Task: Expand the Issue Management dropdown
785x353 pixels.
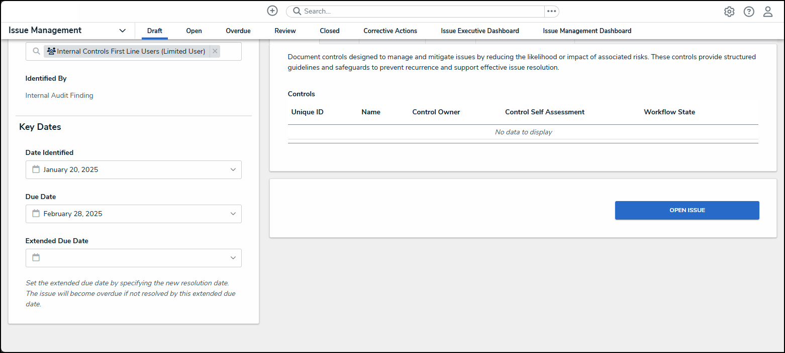Action: [x=122, y=31]
